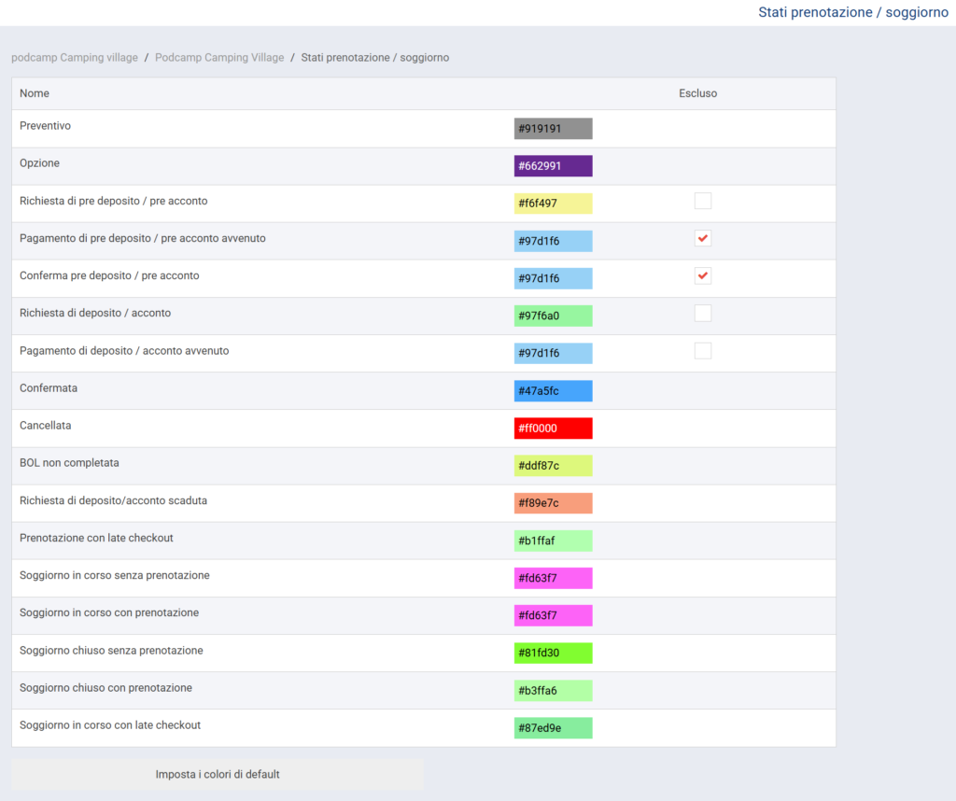Change the yellow #f6f497 color swatch
Viewport: 956px width, 801px height.
click(553, 204)
